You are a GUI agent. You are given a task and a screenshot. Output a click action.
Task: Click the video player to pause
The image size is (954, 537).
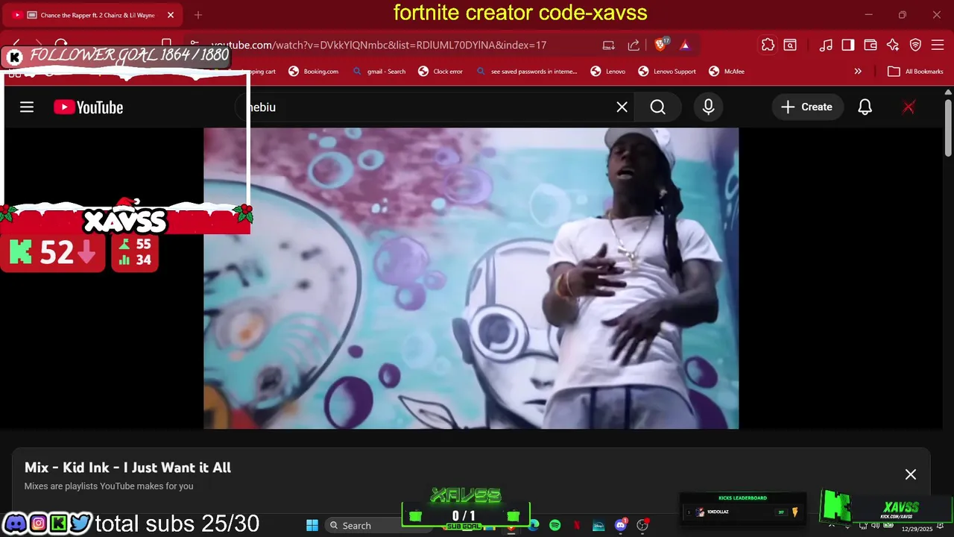point(471,278)
